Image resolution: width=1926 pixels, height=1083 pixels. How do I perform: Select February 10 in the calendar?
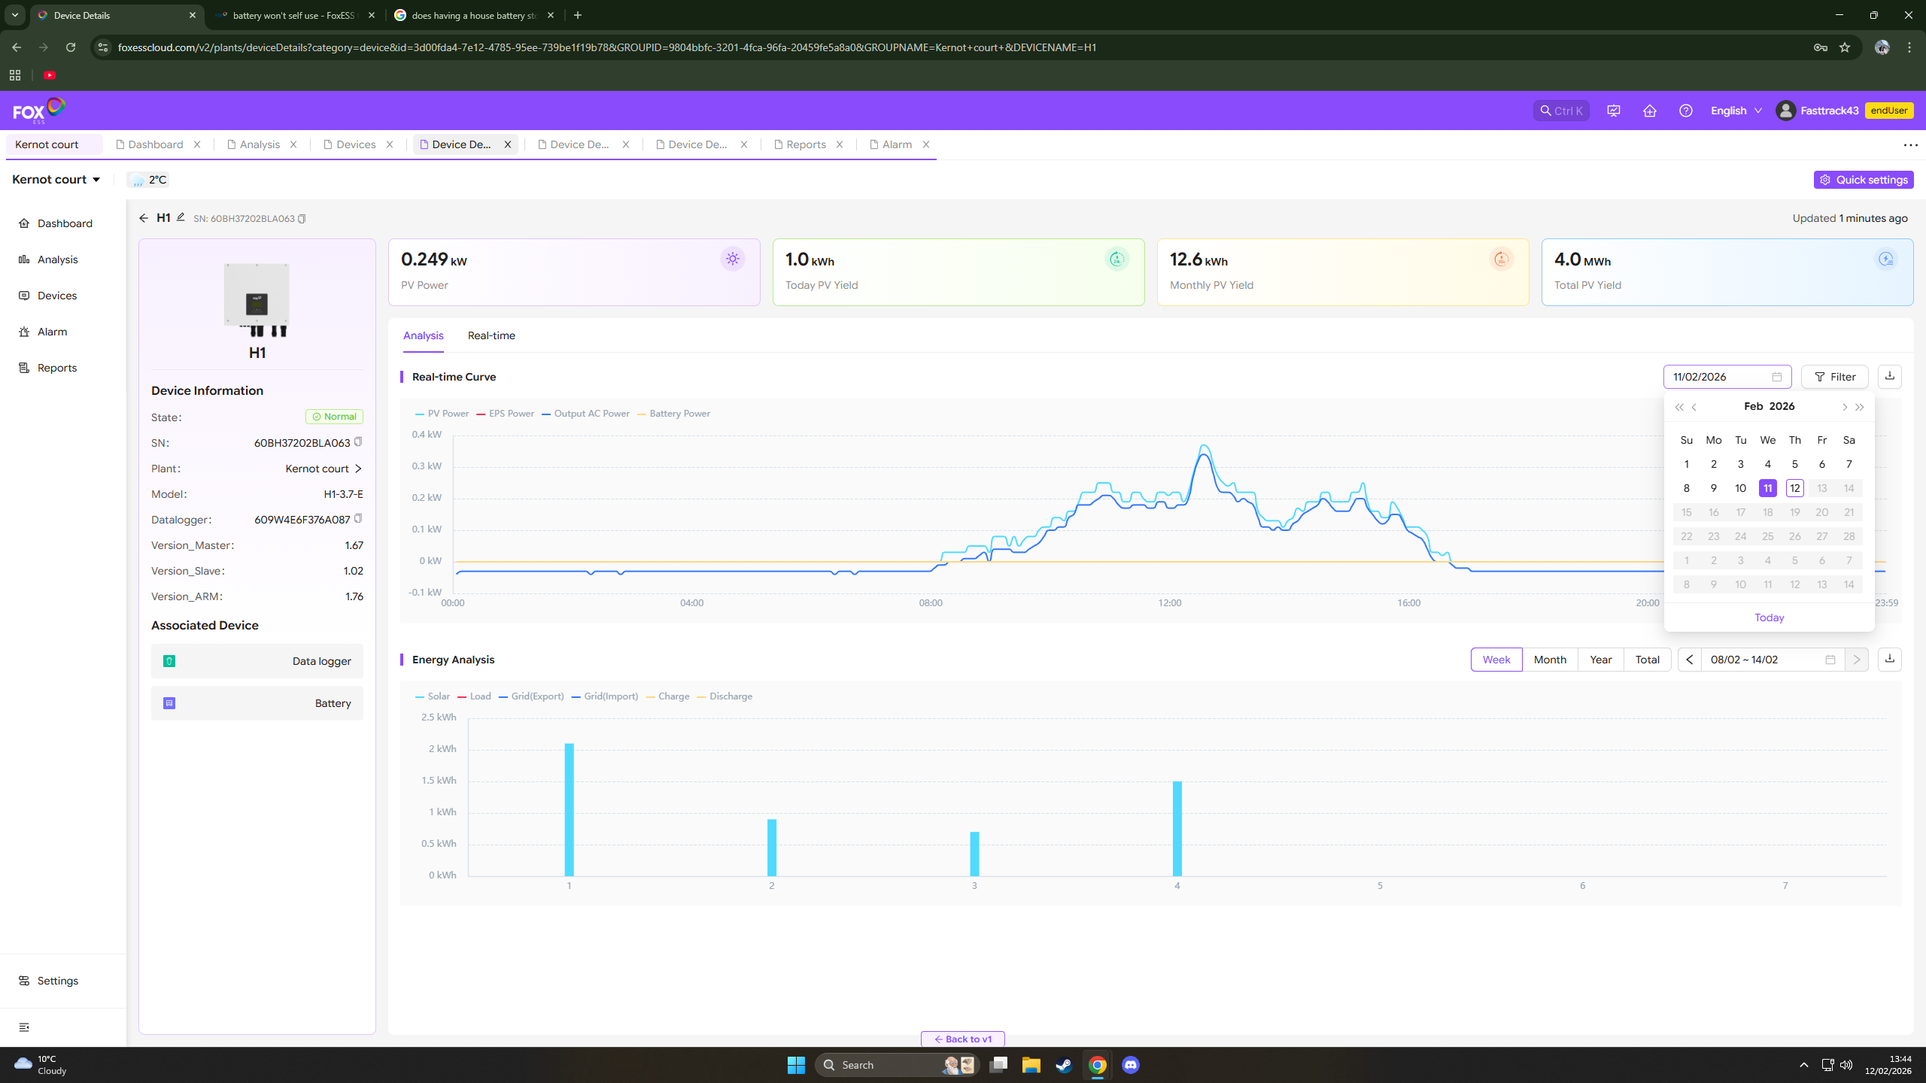click(1740, 488)
